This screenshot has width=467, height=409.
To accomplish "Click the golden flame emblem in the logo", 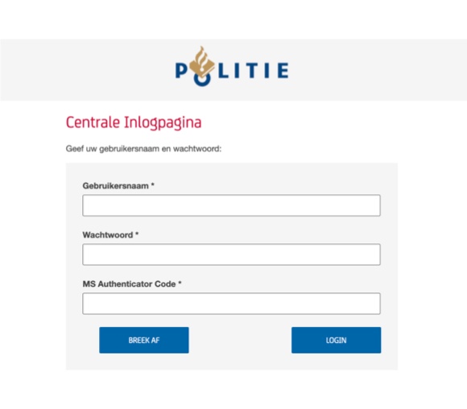I will (x=202, y=62).
